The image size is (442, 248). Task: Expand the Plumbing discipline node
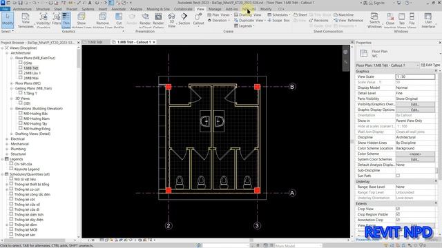pyautogui.click(x=7, y=149)
